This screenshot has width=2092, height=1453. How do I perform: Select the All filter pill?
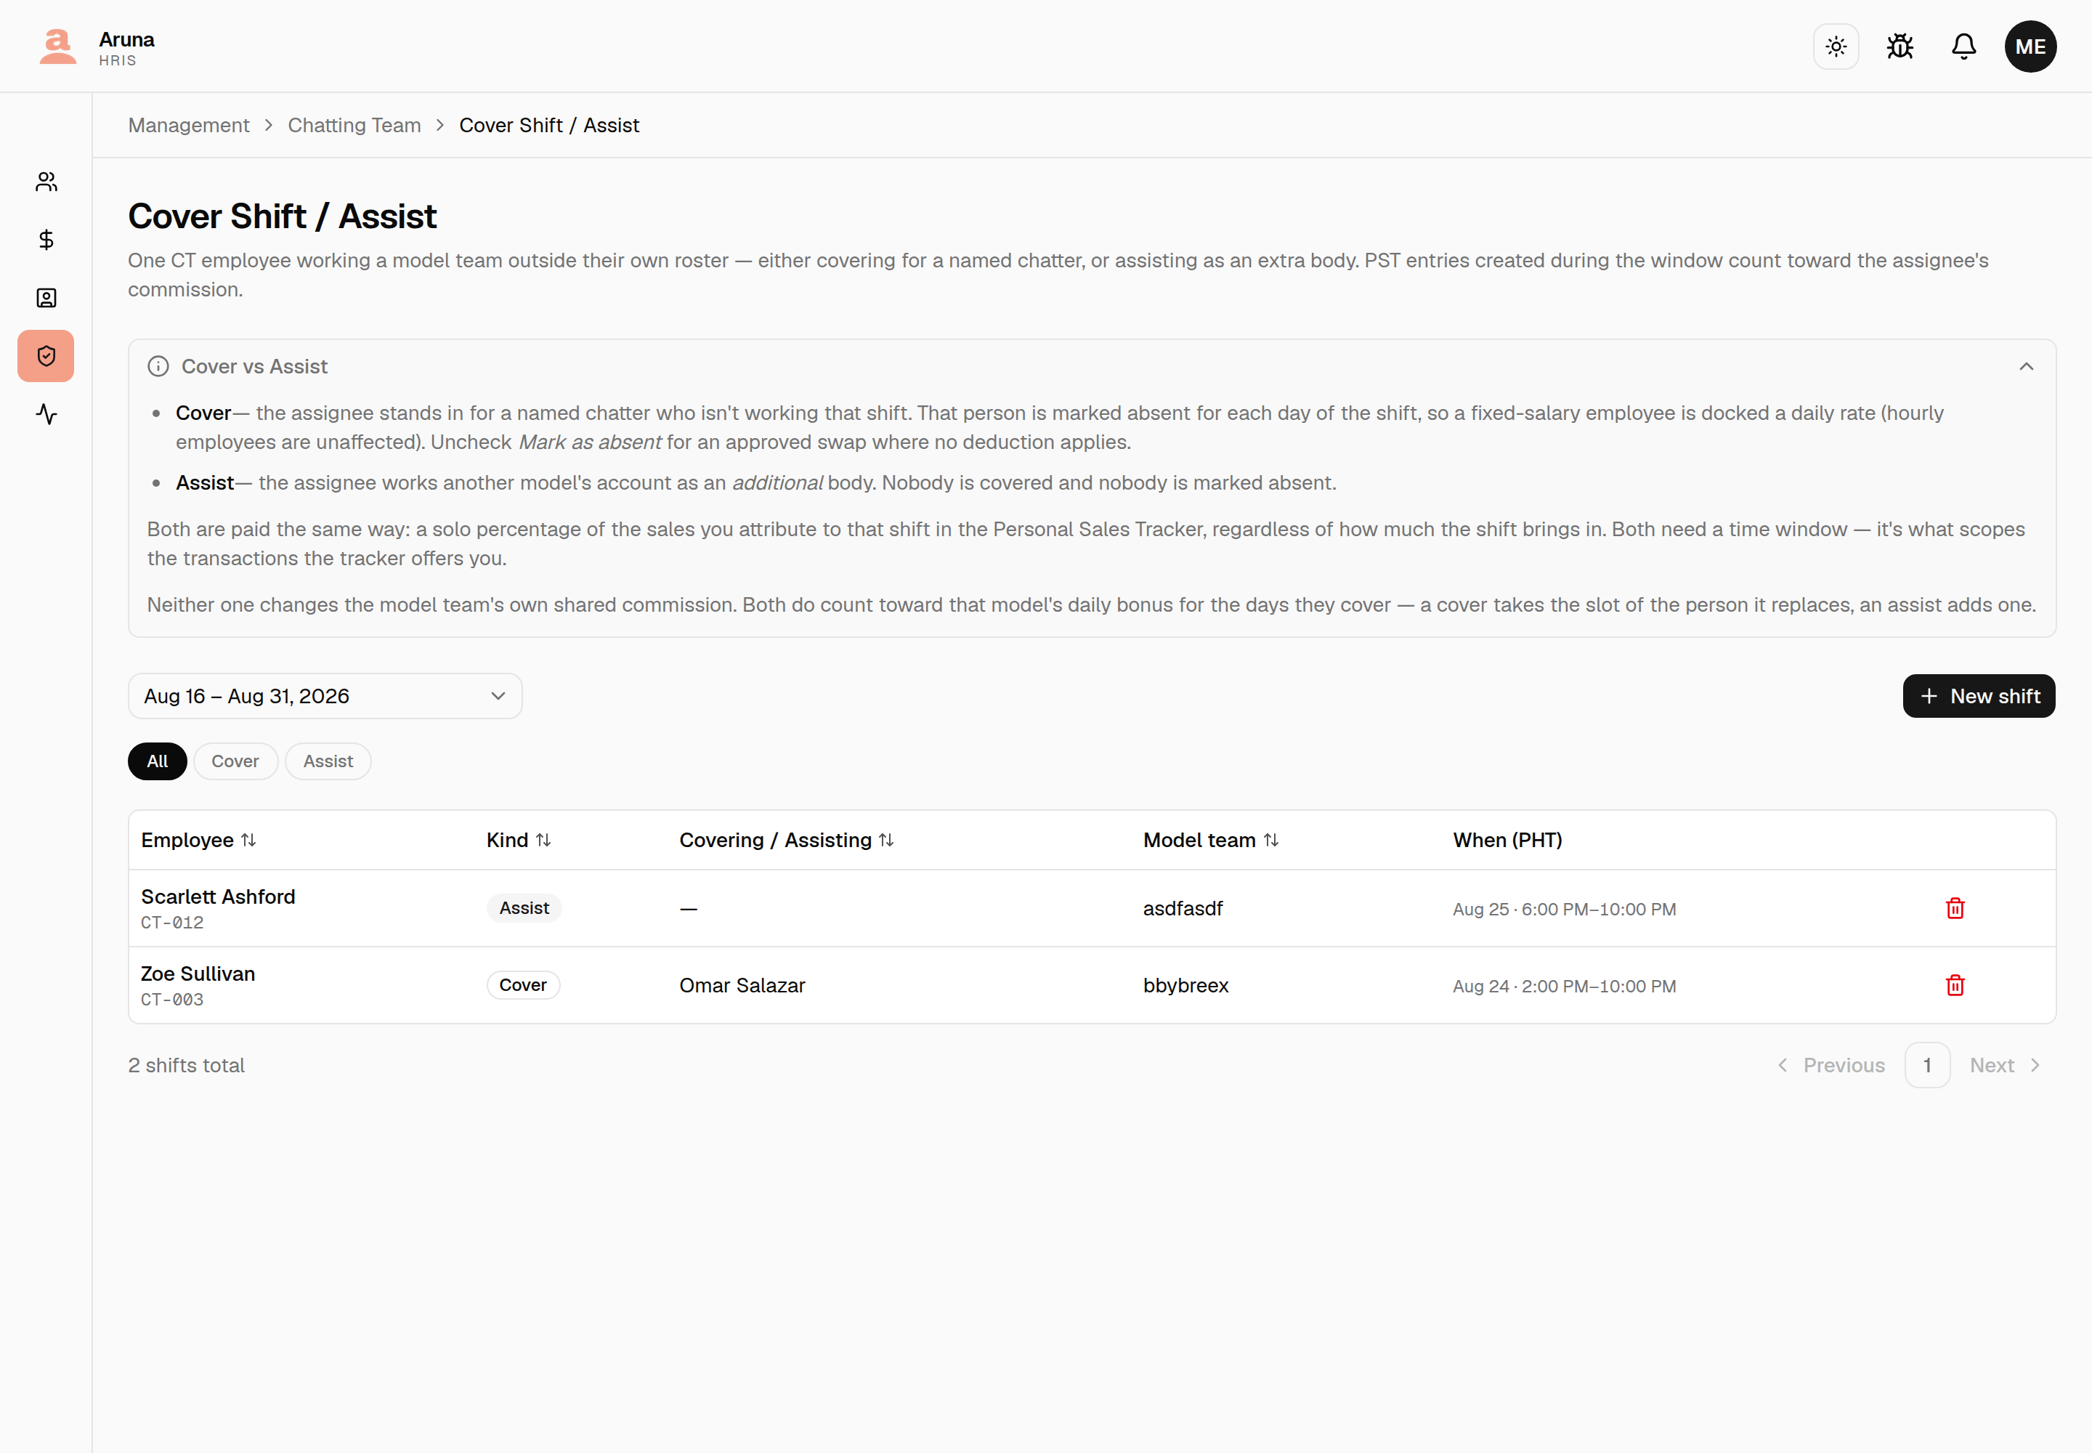(x=158, y=761)
